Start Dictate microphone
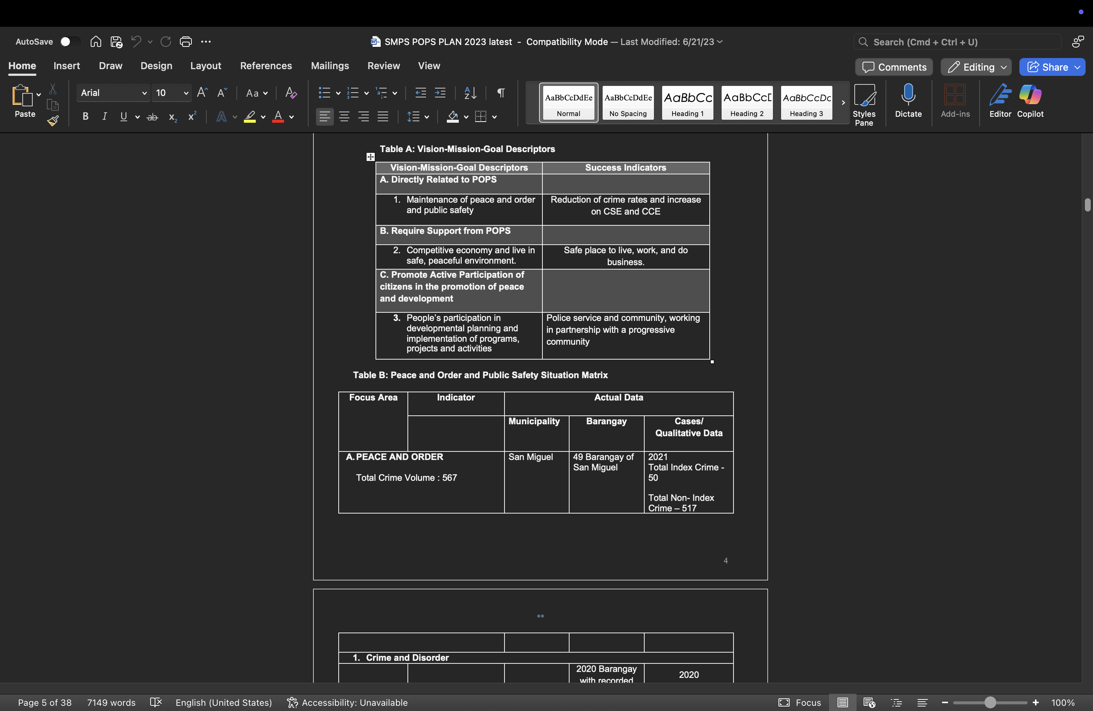The image size is (1093, 711). [908, 100]
